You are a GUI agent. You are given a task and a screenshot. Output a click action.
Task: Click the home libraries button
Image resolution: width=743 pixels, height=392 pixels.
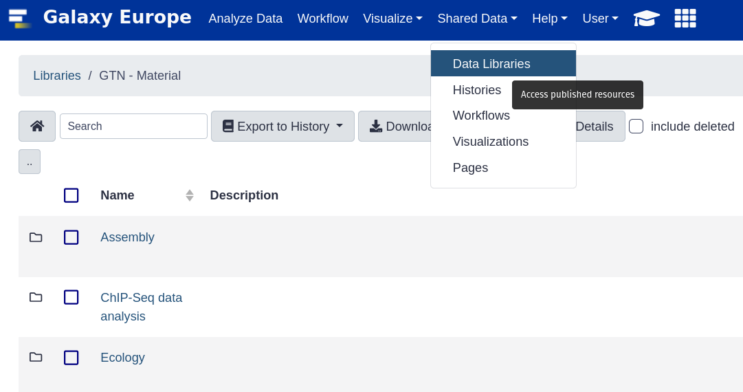37,126
